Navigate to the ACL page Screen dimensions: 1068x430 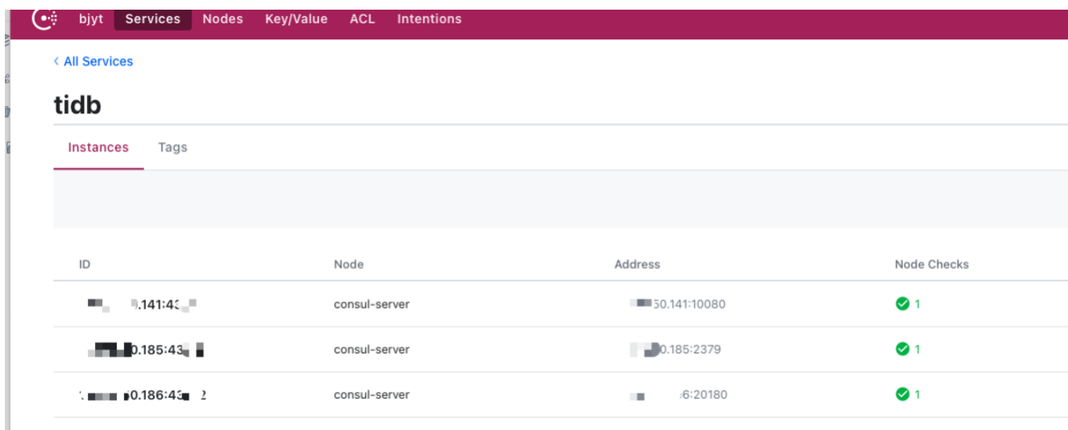coord(362,19)
